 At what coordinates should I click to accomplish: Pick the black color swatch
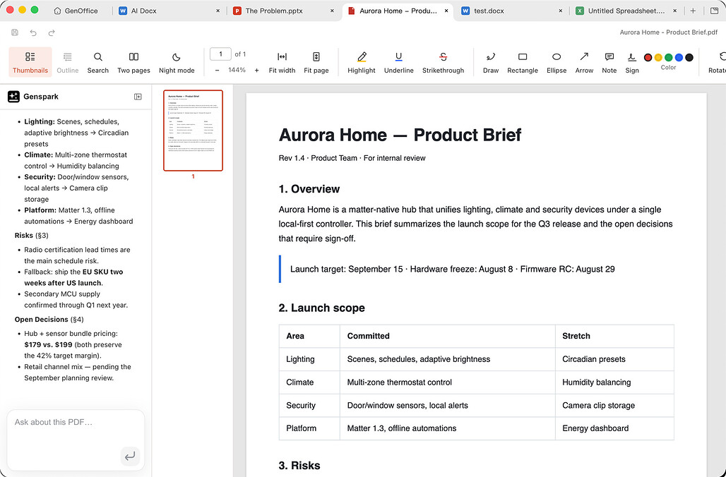click(689, 57)
